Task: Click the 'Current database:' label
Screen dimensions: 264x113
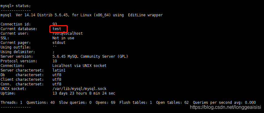Action: tap(19, 29)
